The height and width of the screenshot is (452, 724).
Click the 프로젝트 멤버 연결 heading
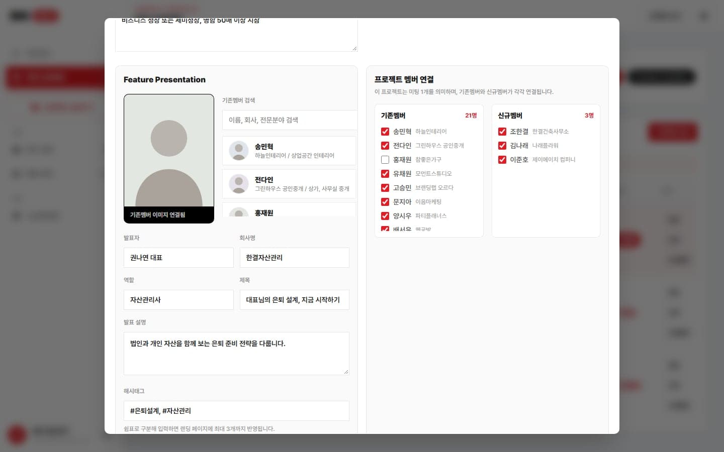coord(404,79)
